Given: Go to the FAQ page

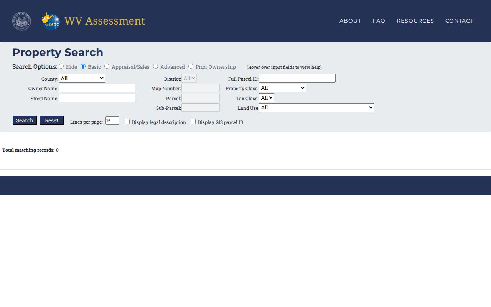Looking at the screenshot, I should click(x=379, y=21).
